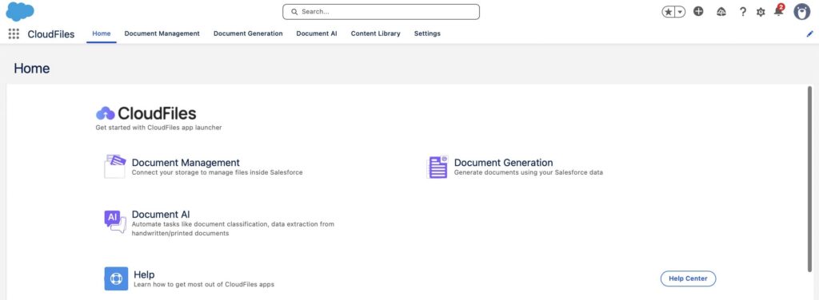Screen dimensions: 819x300
Task: Open the Document AI heading link
Action: (x=161, y=214)
